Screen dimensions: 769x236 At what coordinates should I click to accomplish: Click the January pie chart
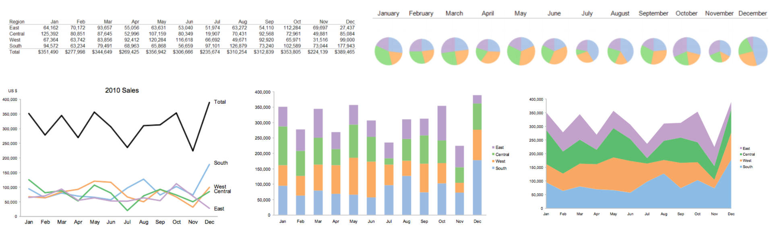point(388,51)
